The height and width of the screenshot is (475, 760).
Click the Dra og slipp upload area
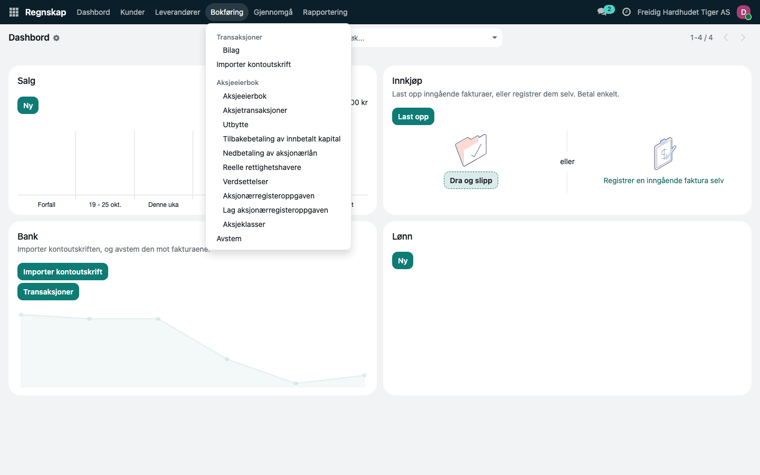coord(471,180)
